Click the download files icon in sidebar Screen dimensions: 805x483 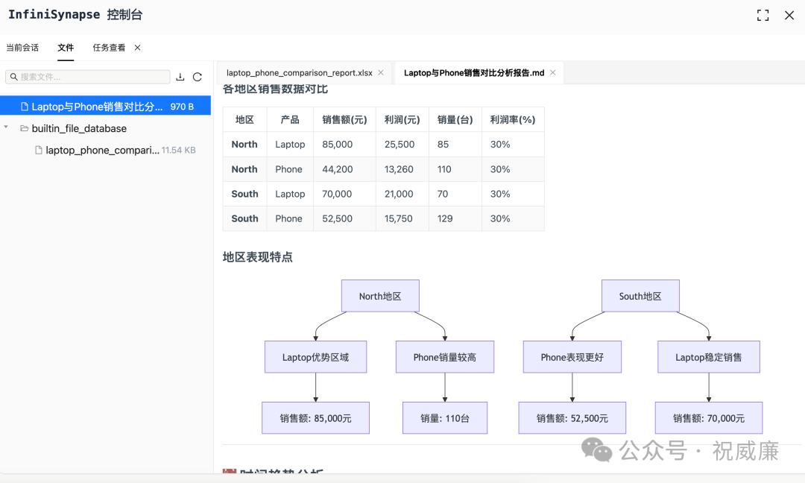(x=180, y=77)
